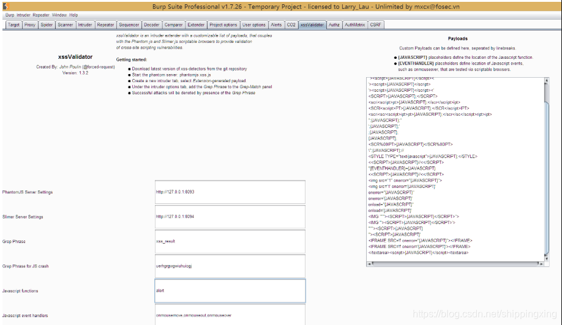Click the Getting started heading

coord(132,59)
